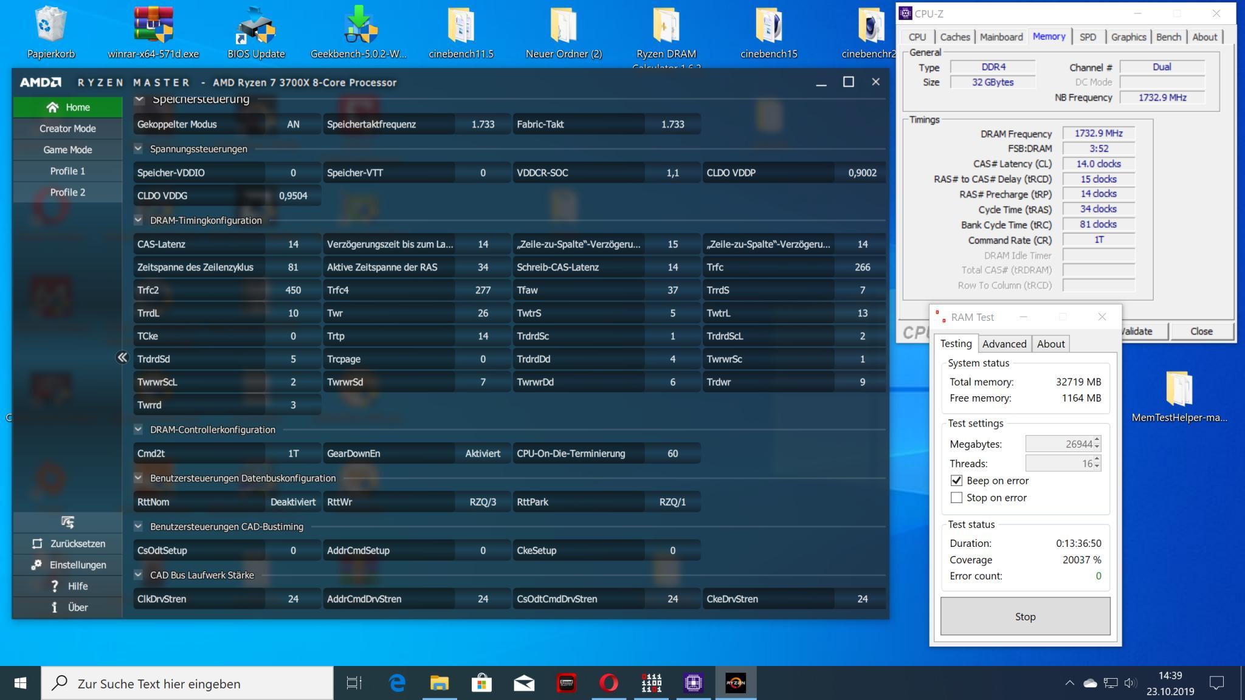Uncheck the Beep on error checkbox
The image size is (1245, 700).
pyautogui.click(x=956, y=481)
